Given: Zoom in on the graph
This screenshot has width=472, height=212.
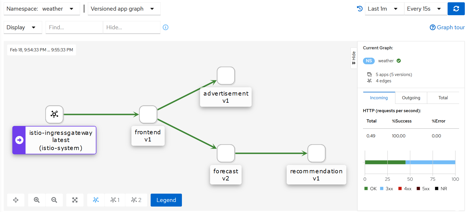Looking at the screenshot, I should pyautogui.click(x=37, y=200).
